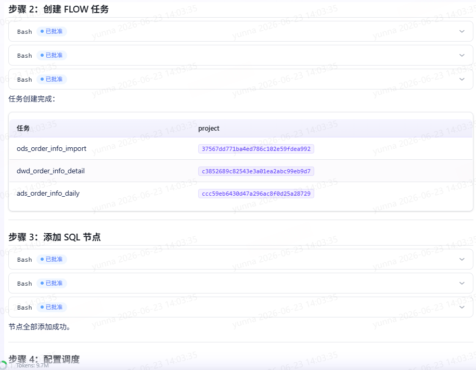Click project ID c3852689c82543e3a01ea2abc99eb9d7
476x370 pixels.
pyautogui.click(x=256, y=171)
